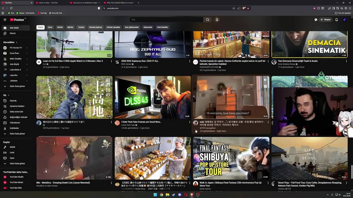Click the Oluştur create button
This screenshot has height=198, width=353.
click(325, 20)
